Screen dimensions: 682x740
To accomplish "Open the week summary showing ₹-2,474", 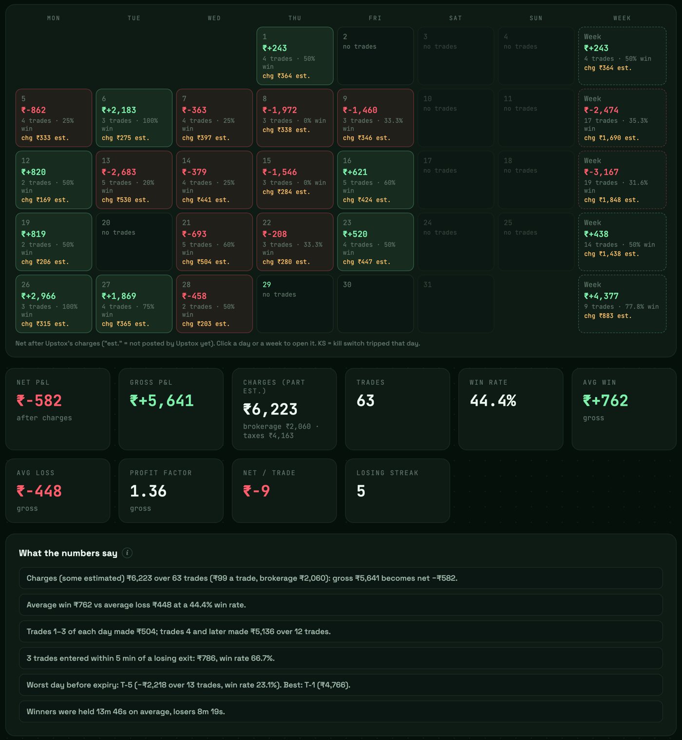I will click(x=622, y=118).
